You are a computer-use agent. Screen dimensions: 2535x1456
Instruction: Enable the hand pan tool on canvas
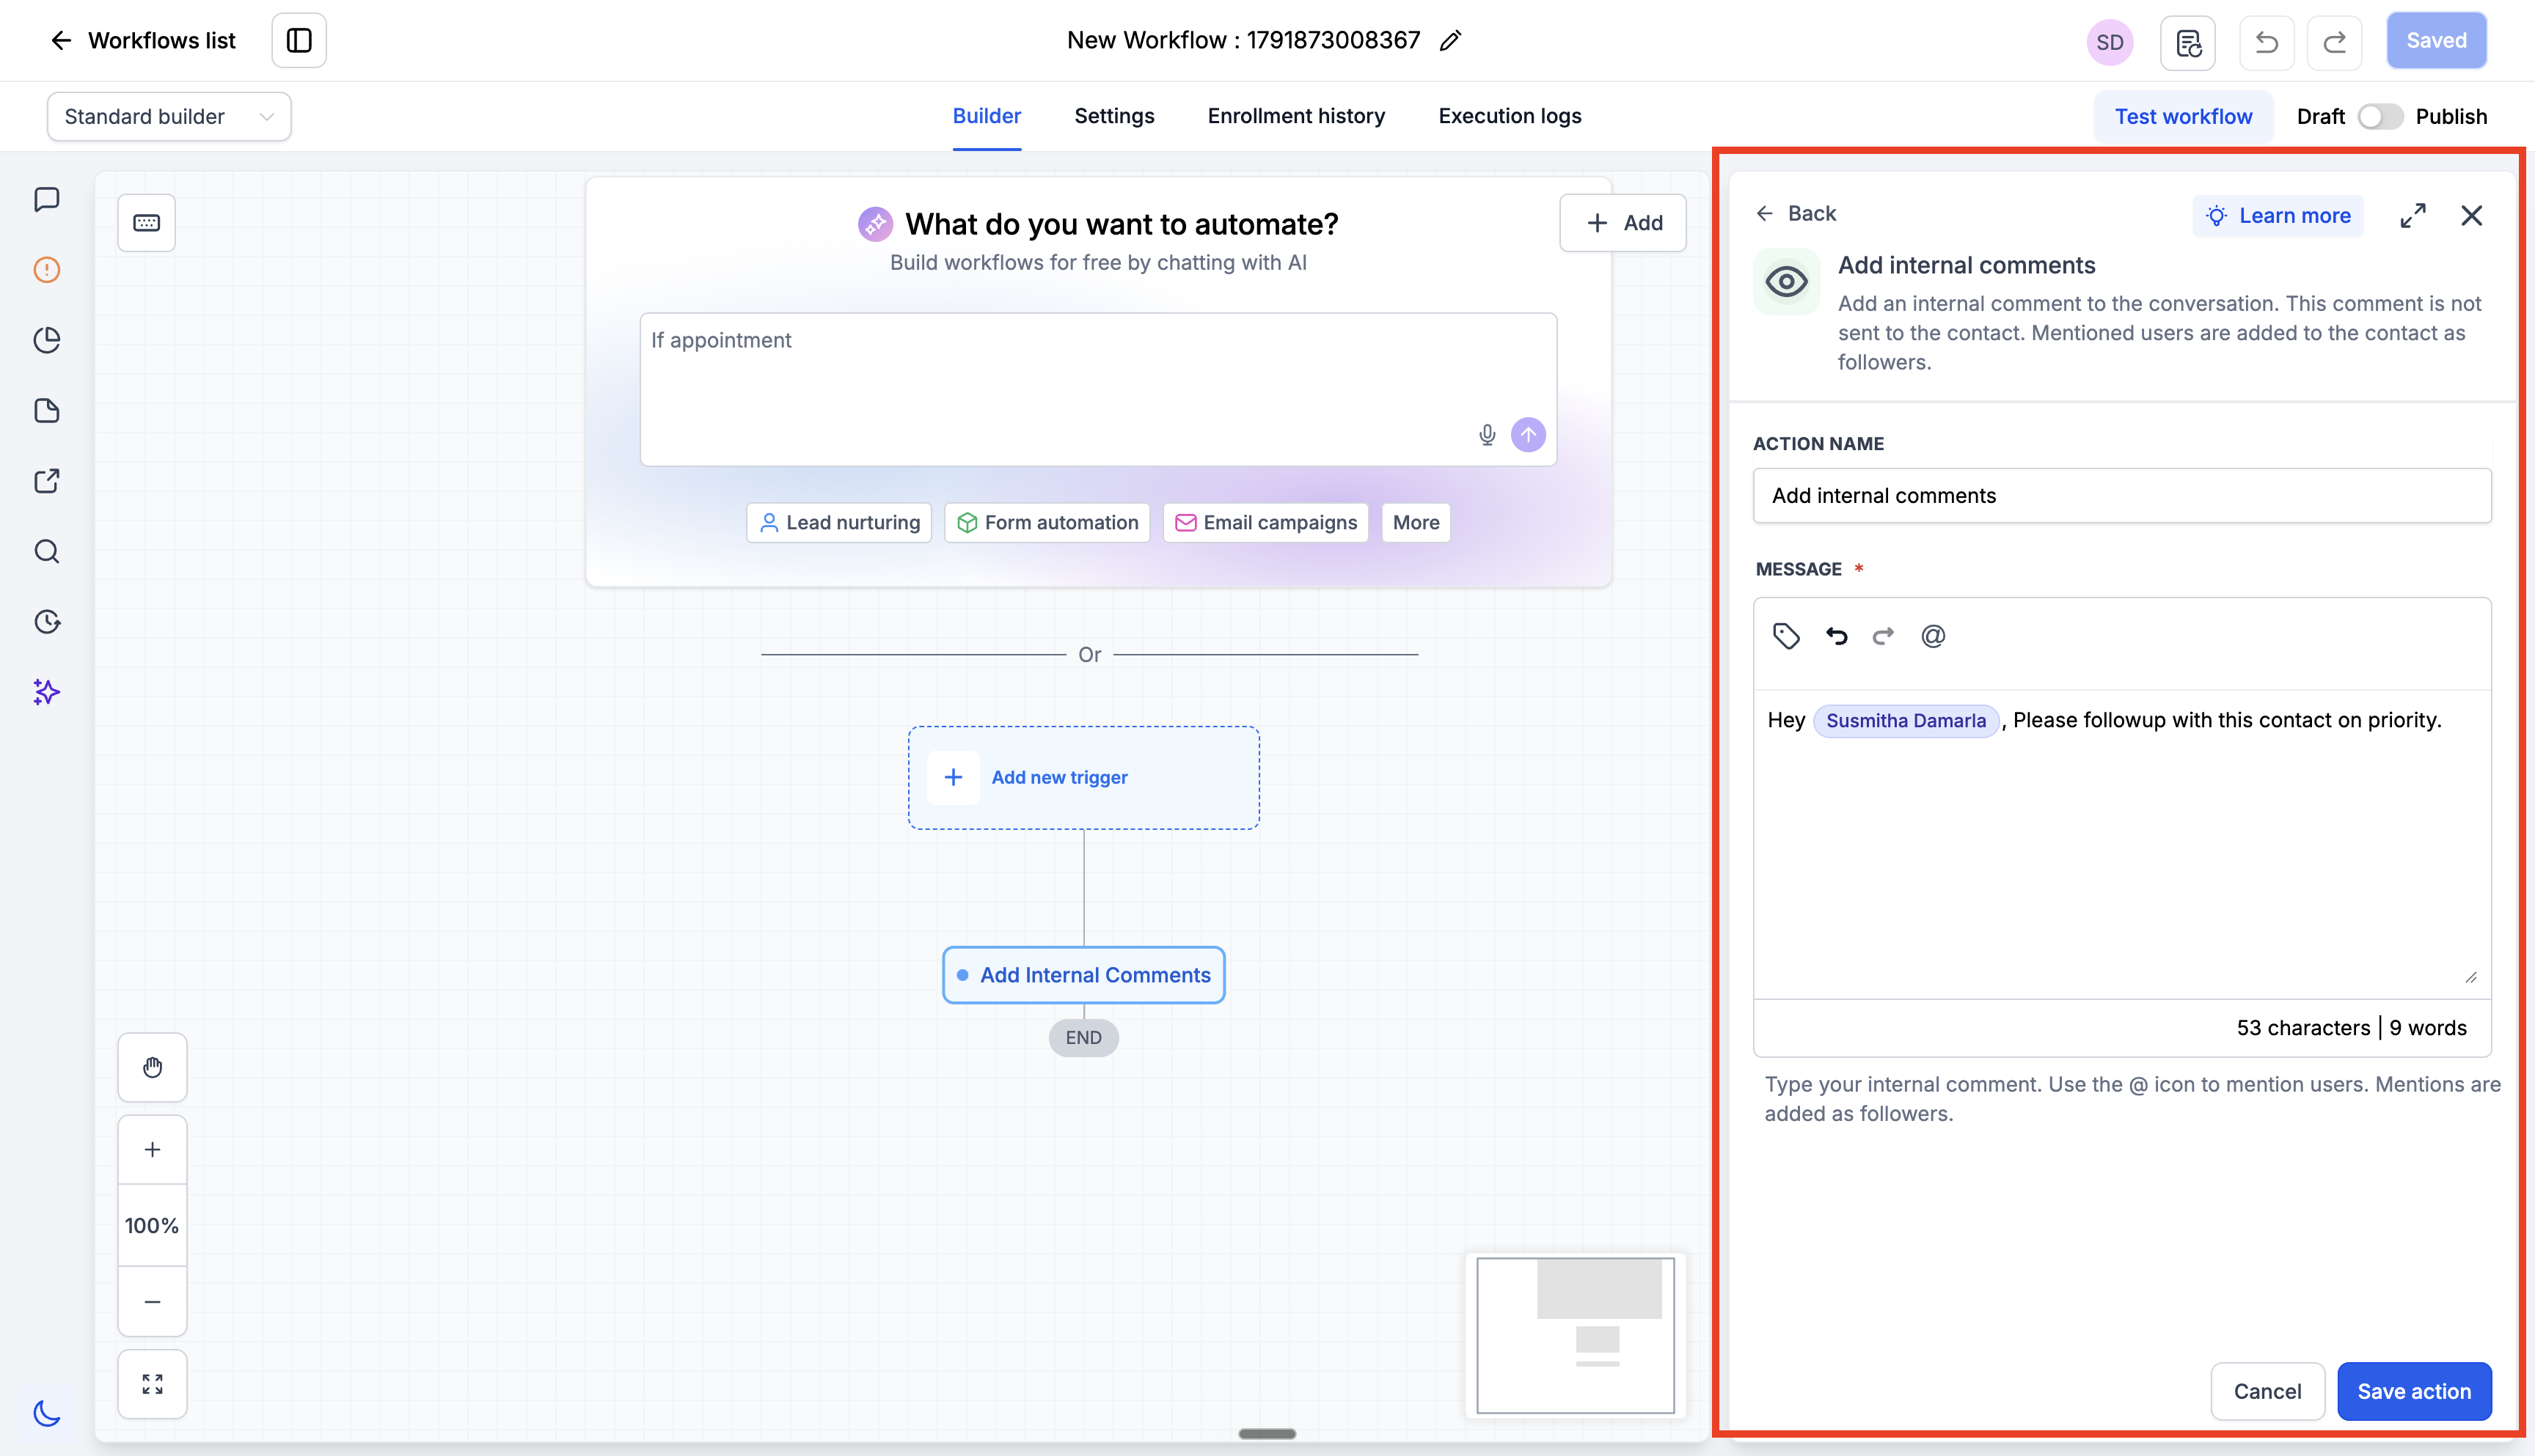tap(152, 1068)
